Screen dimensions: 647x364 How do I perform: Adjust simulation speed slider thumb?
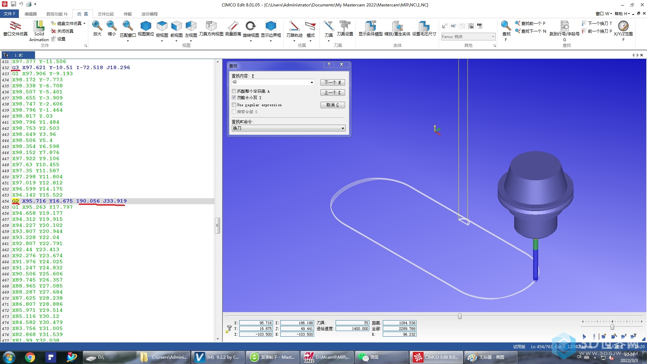612,327
